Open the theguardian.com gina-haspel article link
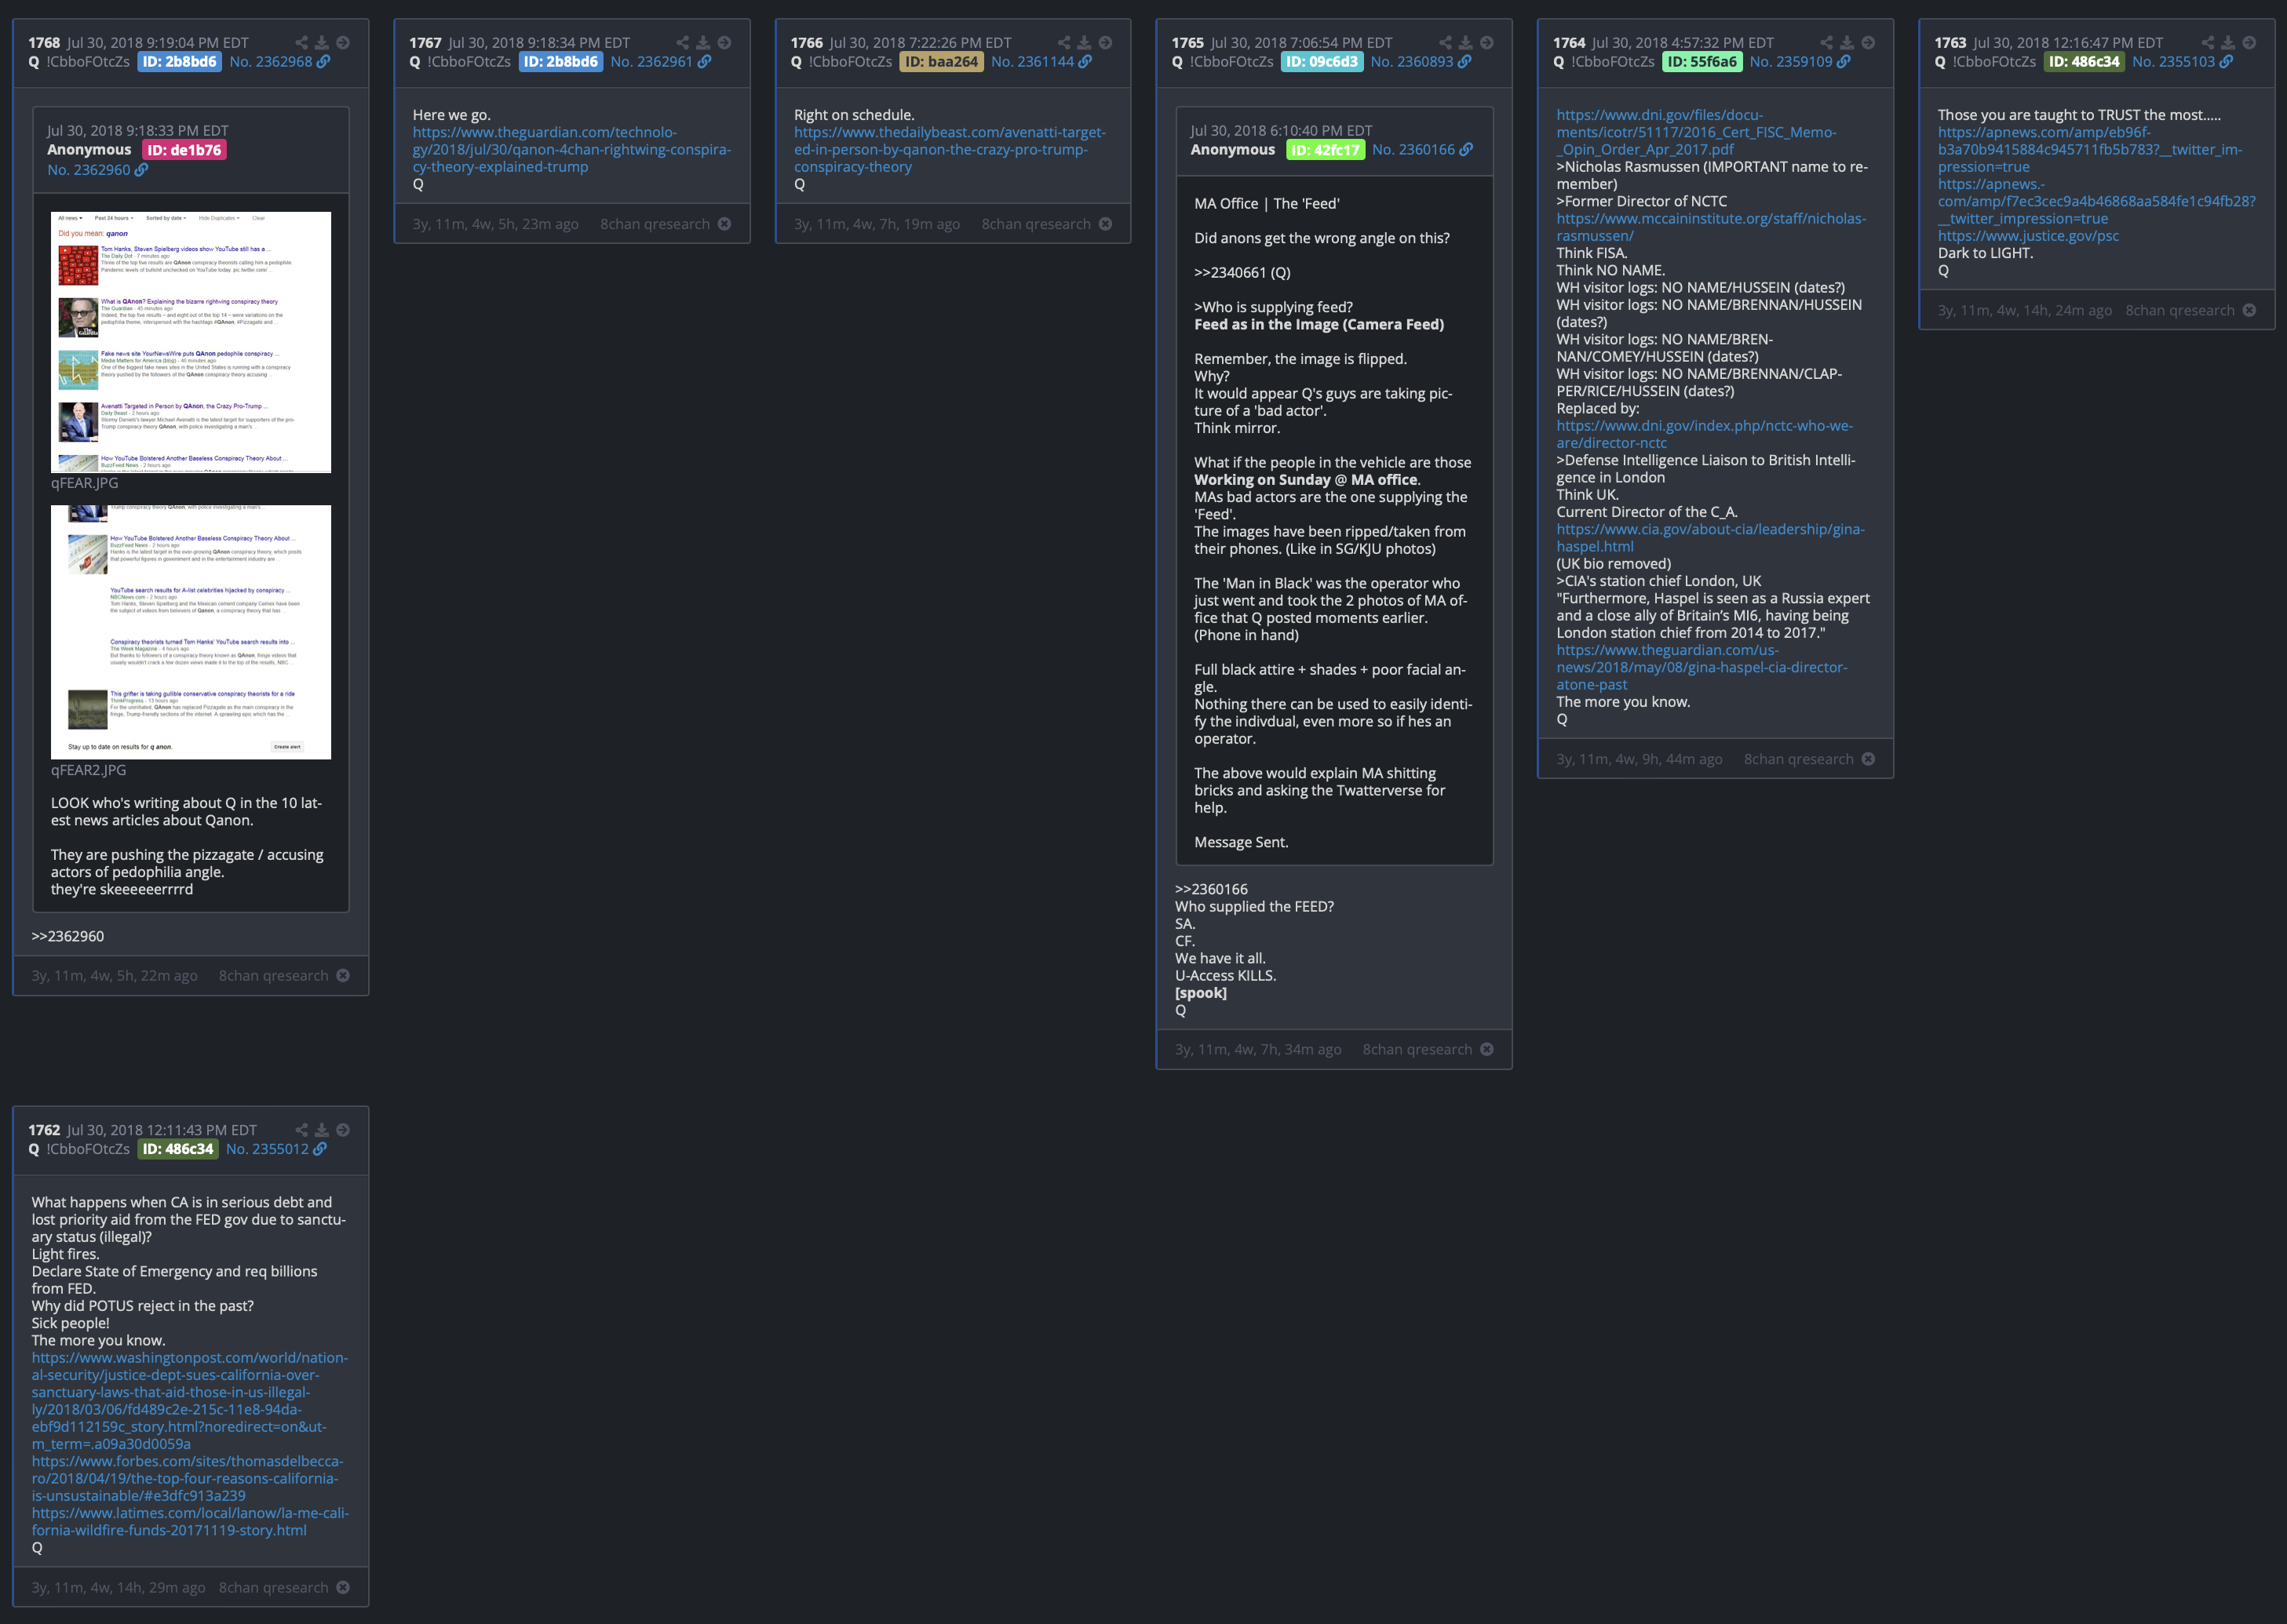This screenshot has width=2287, height=1624. pos(1702,667)
